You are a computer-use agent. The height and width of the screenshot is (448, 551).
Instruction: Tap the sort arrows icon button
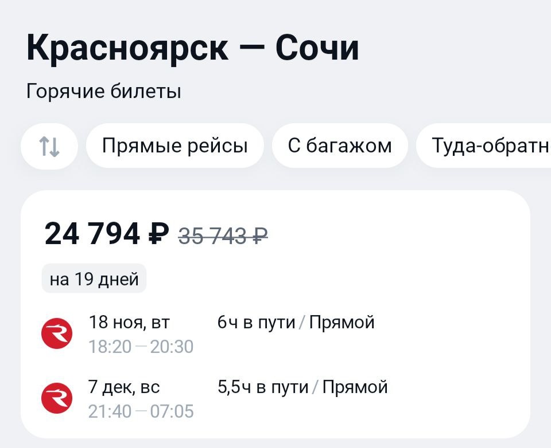(x=49, y=146)
